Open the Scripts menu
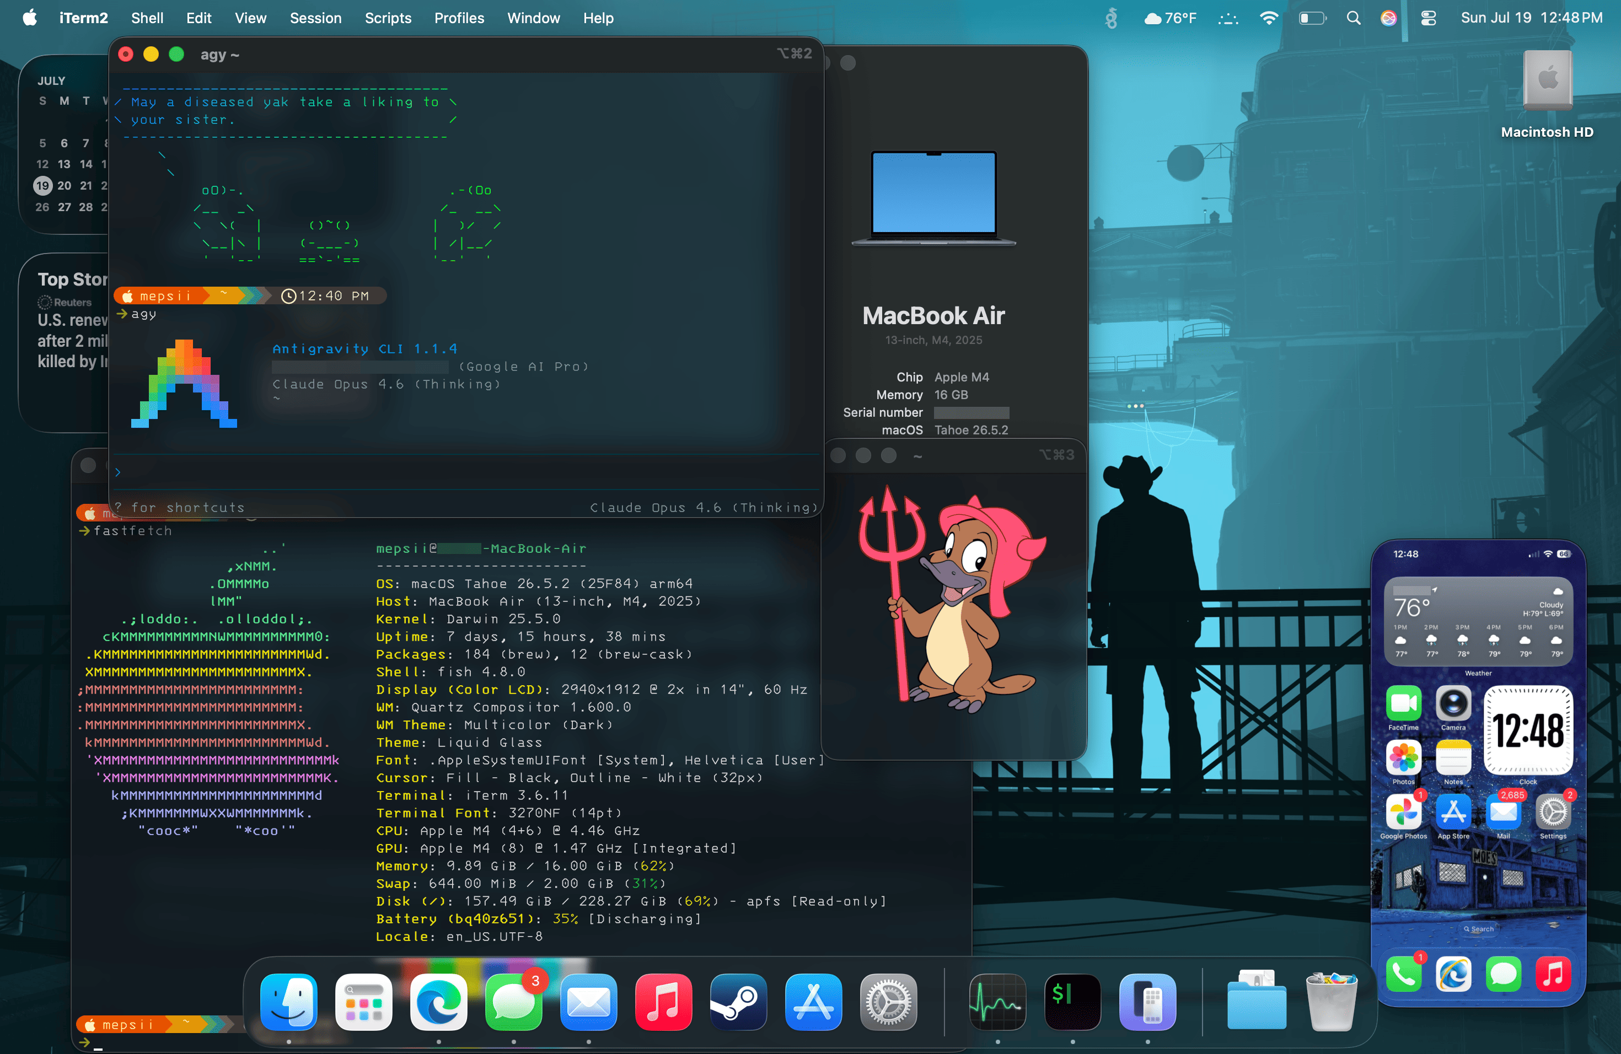 (x=388, y=18)
